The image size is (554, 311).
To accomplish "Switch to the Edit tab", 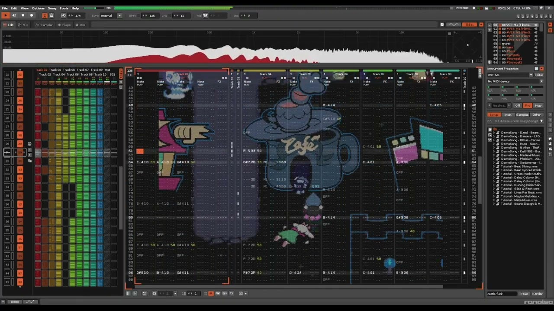I will click(9, 25).
